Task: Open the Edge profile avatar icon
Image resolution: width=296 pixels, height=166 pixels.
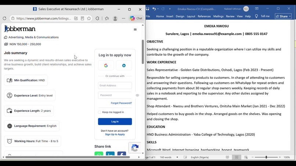Action: pos(115,18)
